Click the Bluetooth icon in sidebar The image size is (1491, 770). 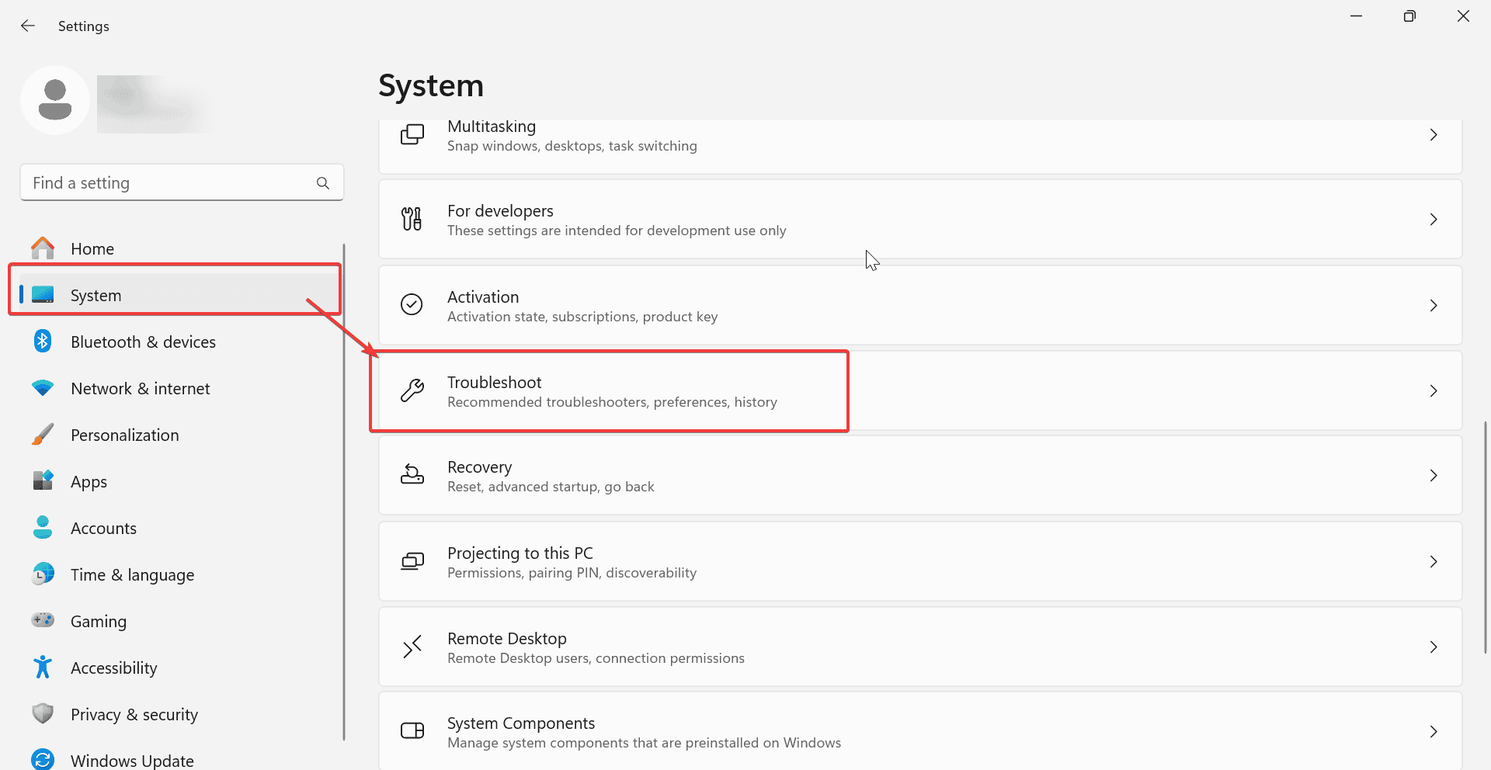point(43,342)
